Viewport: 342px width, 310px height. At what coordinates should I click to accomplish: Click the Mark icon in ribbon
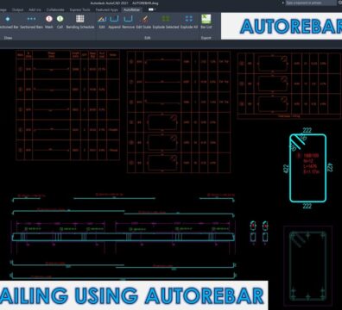click(x=49, y=22)
